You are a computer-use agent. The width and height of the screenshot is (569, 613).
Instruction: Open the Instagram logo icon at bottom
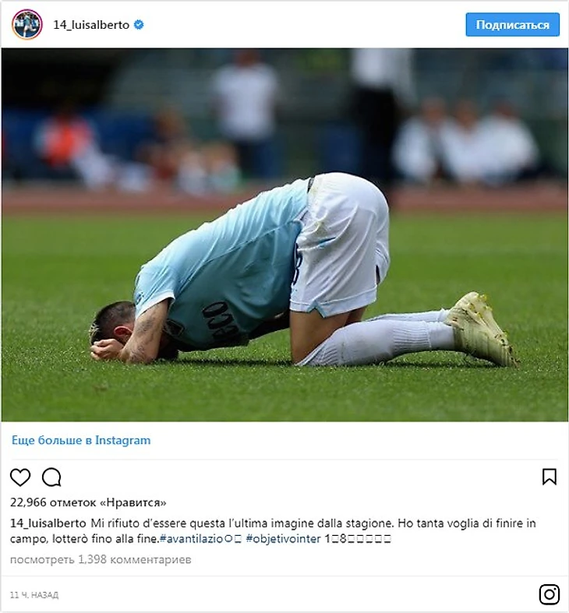[x=549, y=594]
